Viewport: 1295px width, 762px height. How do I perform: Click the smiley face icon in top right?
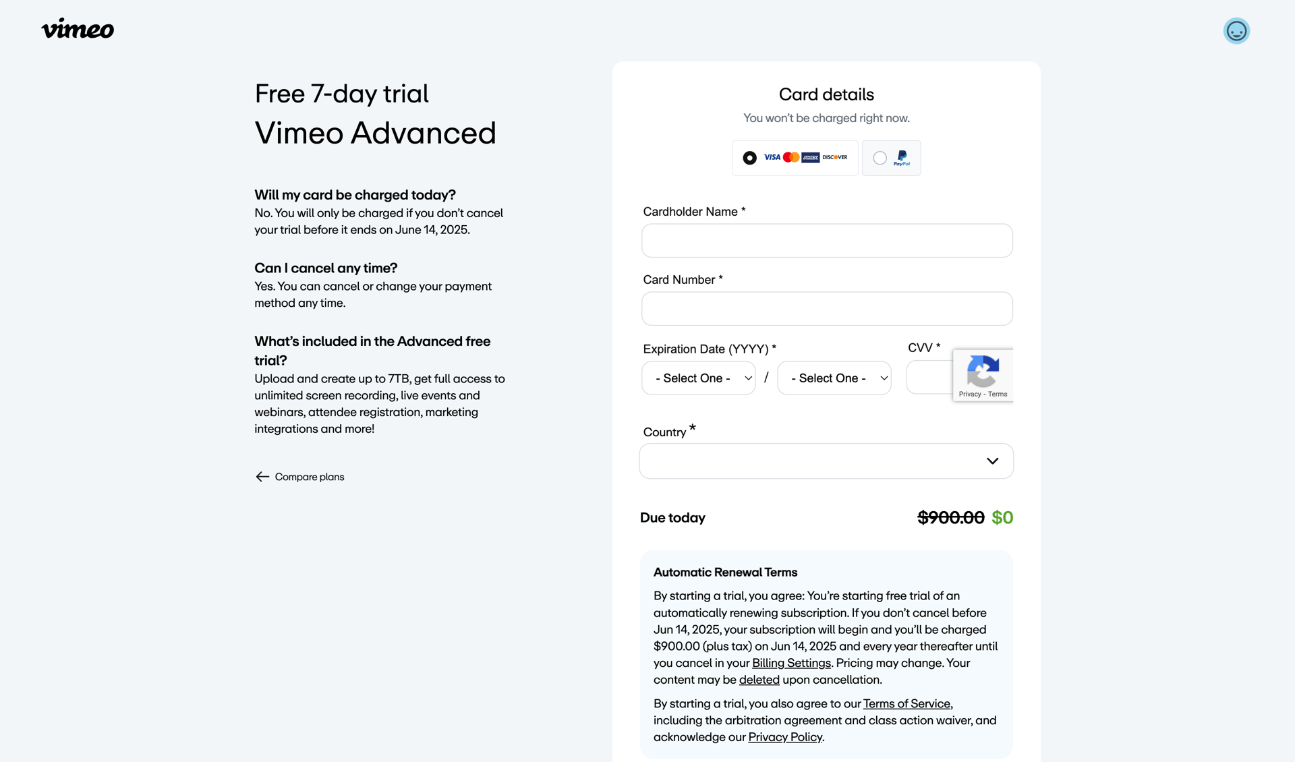1236,30
